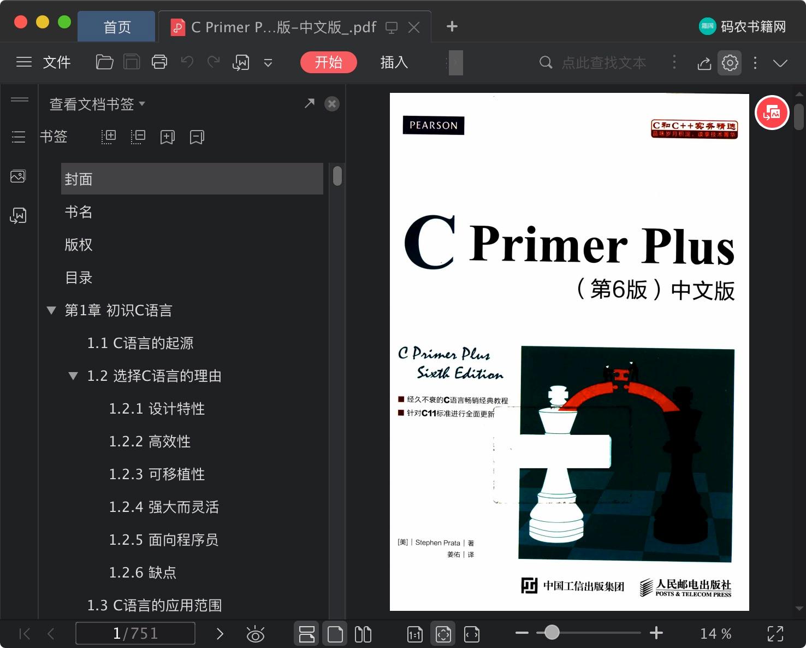This screenshot has height=648, width=806.
Task: Enable two-page view mode
Action: [363, 633]
